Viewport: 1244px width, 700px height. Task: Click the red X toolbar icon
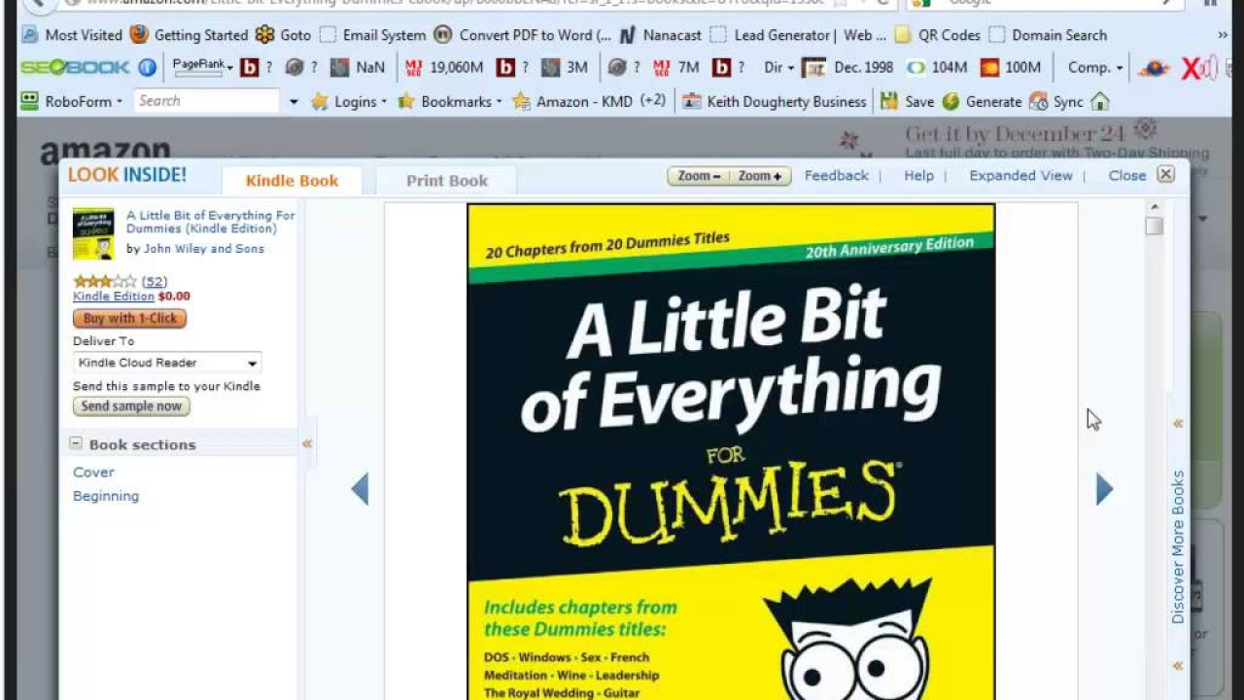point(1192,68)
